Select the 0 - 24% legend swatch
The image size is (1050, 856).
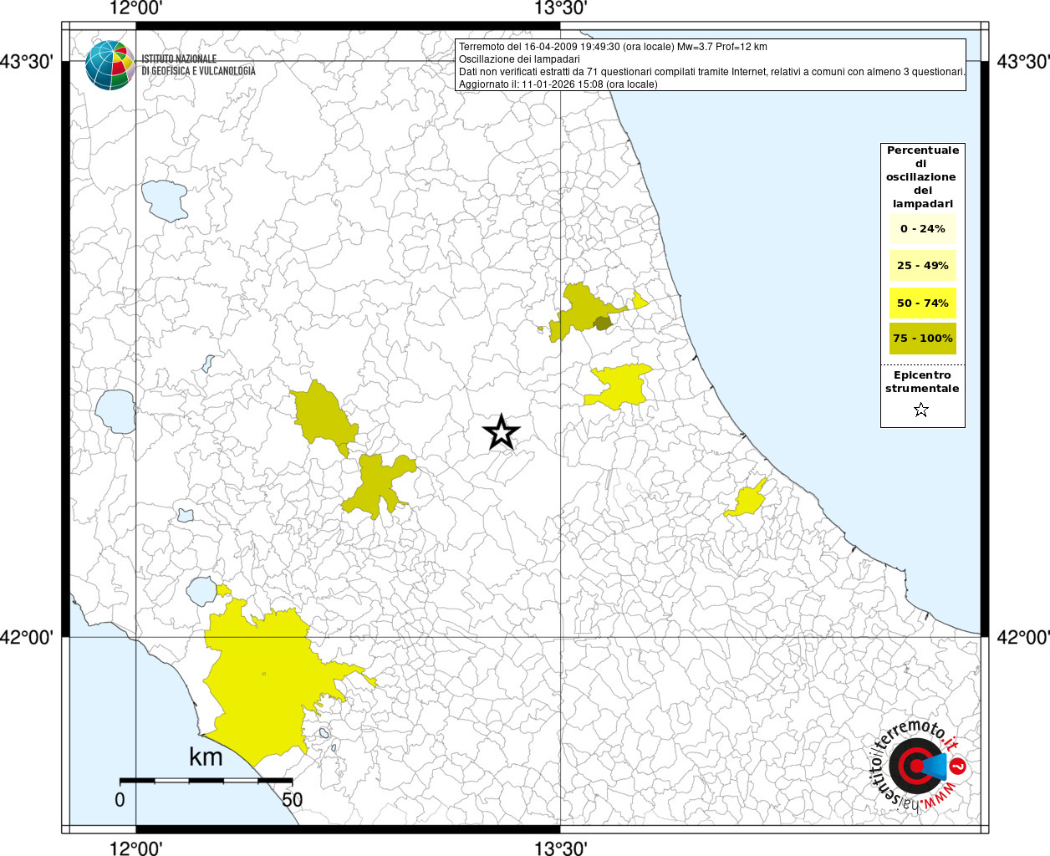[922, 229]
